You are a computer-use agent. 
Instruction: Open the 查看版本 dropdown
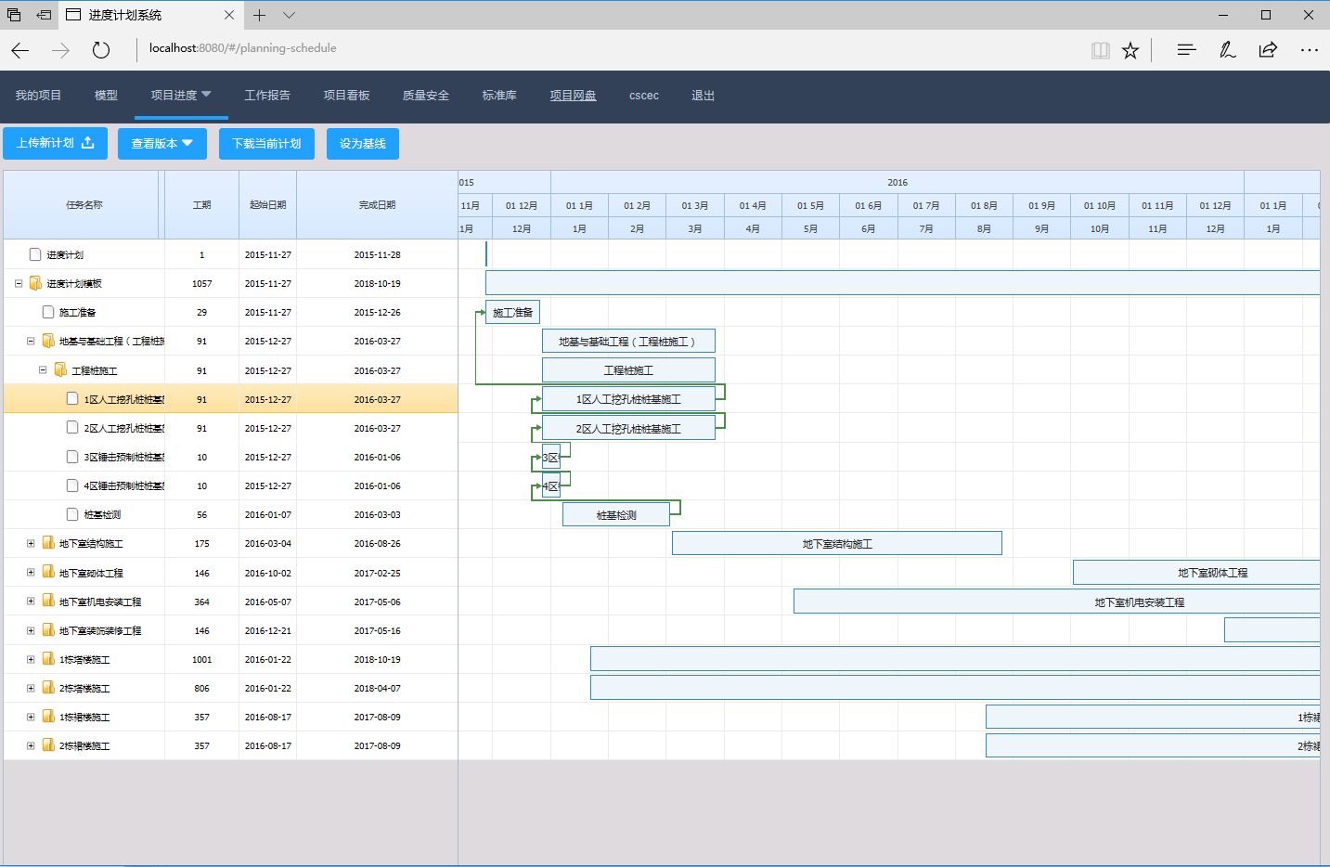coord(162,144)
